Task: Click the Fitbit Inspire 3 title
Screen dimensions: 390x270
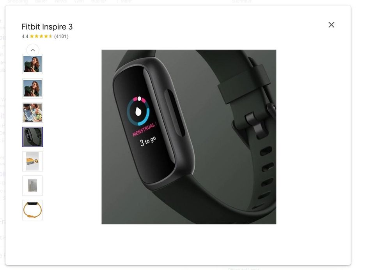Action: (47, 26)
